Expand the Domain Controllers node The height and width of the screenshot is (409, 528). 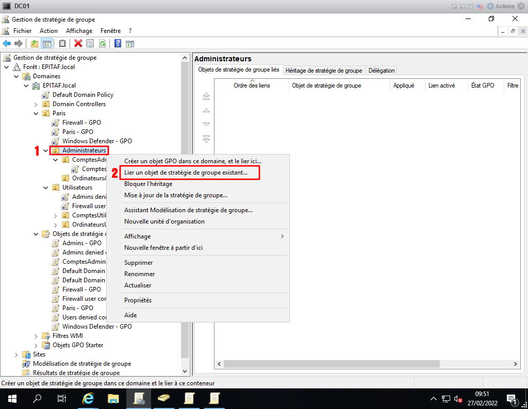coord(36,104)
